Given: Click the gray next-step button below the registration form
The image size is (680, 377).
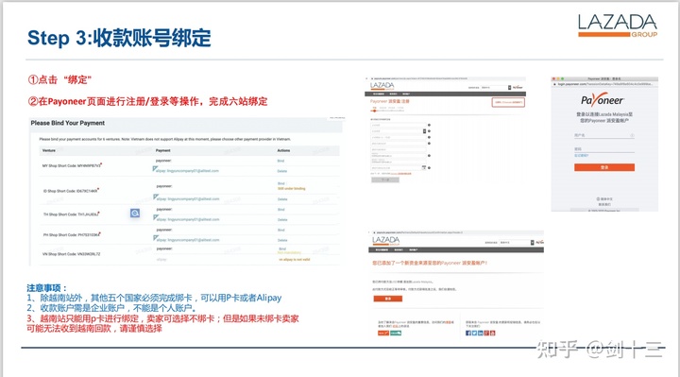Looking at the screenshot, I should [x=385, y=180].
